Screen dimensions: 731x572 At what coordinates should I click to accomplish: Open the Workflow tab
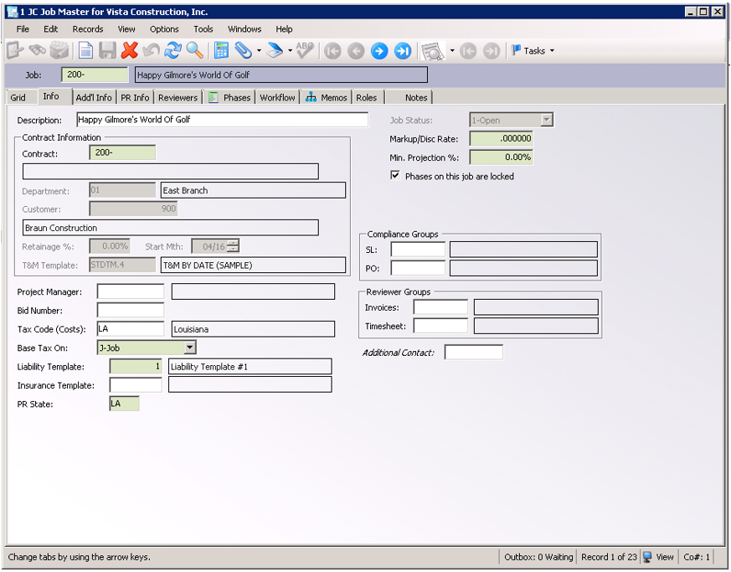tap(277, 97)
